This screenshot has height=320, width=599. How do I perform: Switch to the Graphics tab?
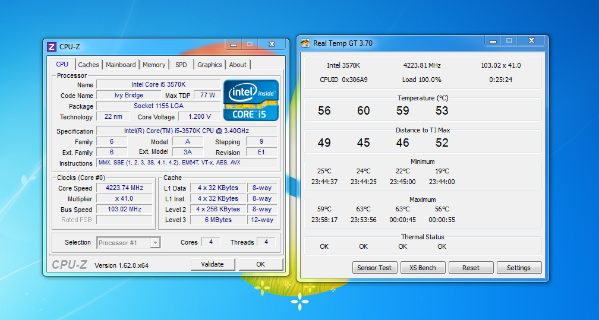(209, 65)
